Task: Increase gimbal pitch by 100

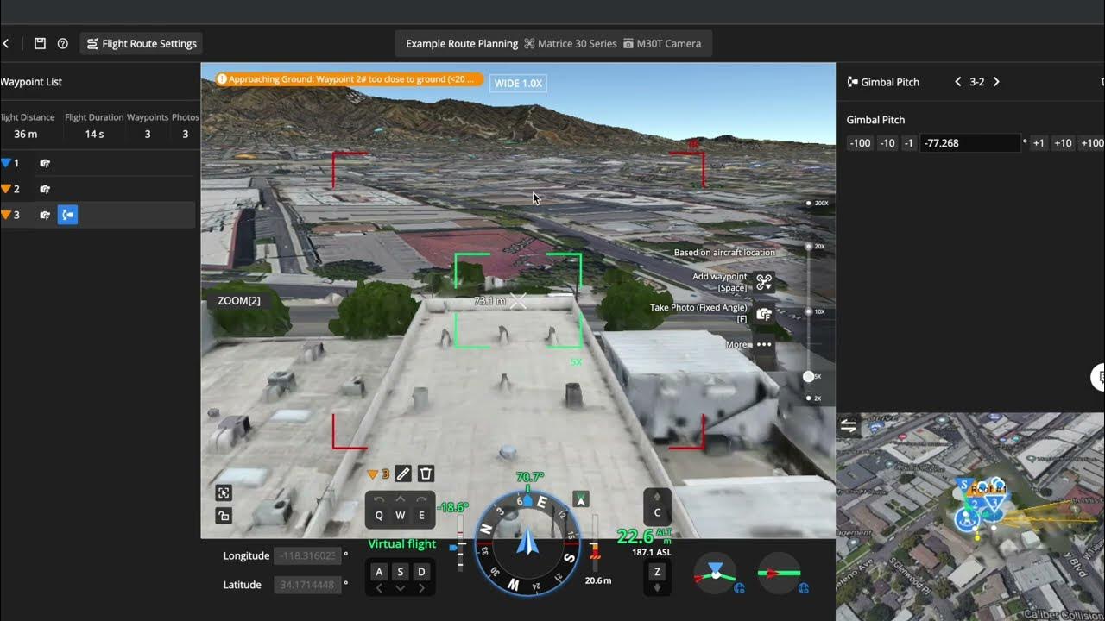Action: [x=1091, y=143]
